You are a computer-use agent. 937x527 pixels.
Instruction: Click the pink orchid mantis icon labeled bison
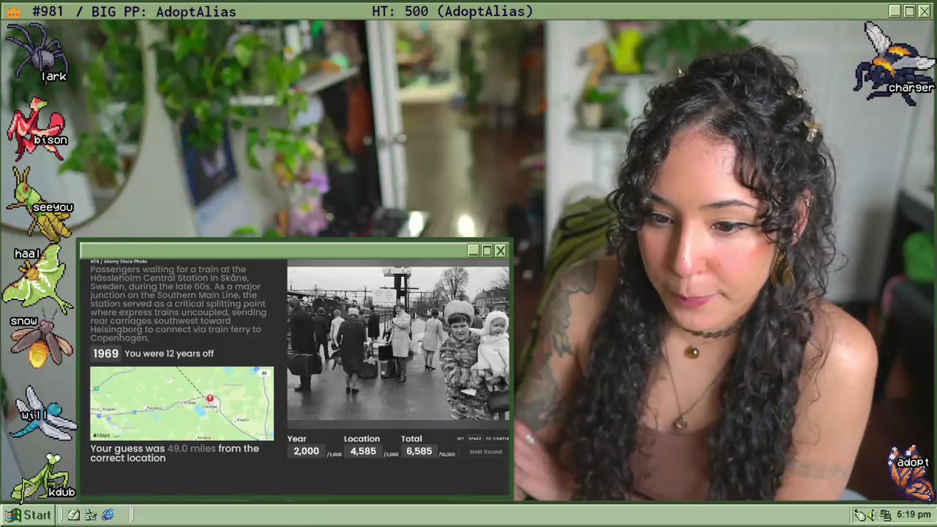click(x=37, y=129)
